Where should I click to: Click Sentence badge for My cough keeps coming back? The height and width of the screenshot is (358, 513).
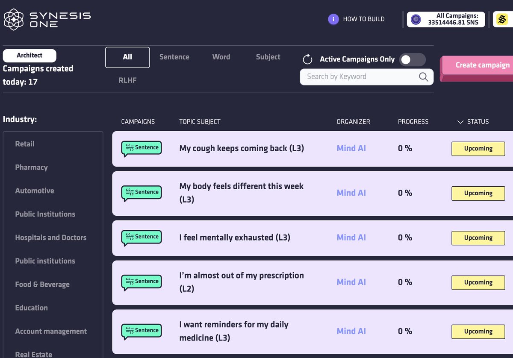(x=142, y=149)
